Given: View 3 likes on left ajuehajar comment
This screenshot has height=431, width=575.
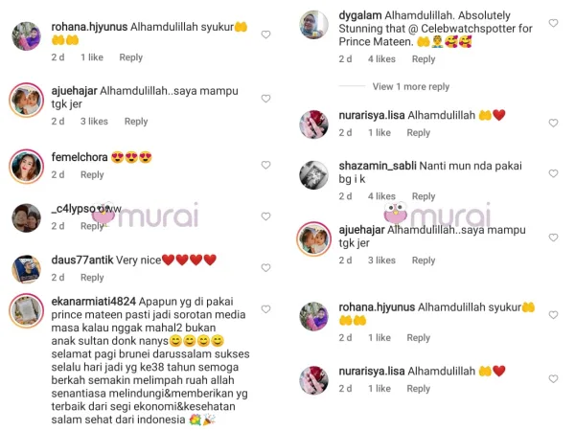Looking at the screenshot, I should tap(94, 122).
